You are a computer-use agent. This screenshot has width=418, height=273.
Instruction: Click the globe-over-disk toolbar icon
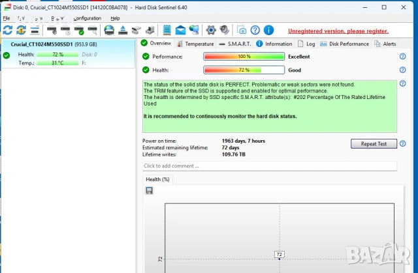click(109, 30)
